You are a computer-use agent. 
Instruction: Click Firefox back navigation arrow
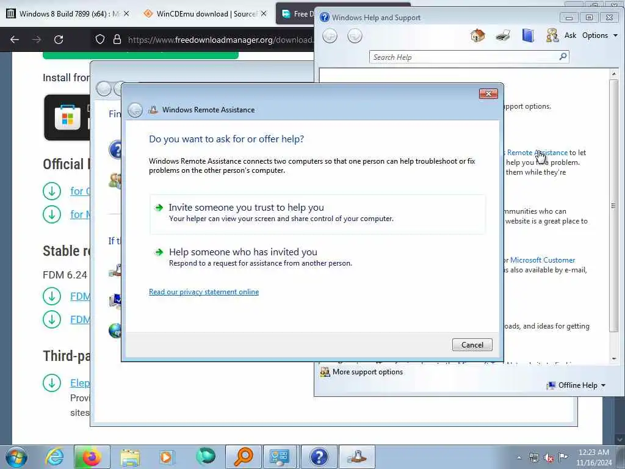pos(15,40)
